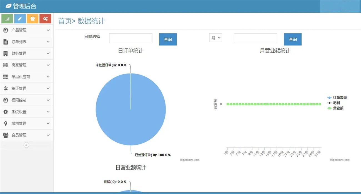Click the blue pencil edit shortcut button

(x=20, y=19)
